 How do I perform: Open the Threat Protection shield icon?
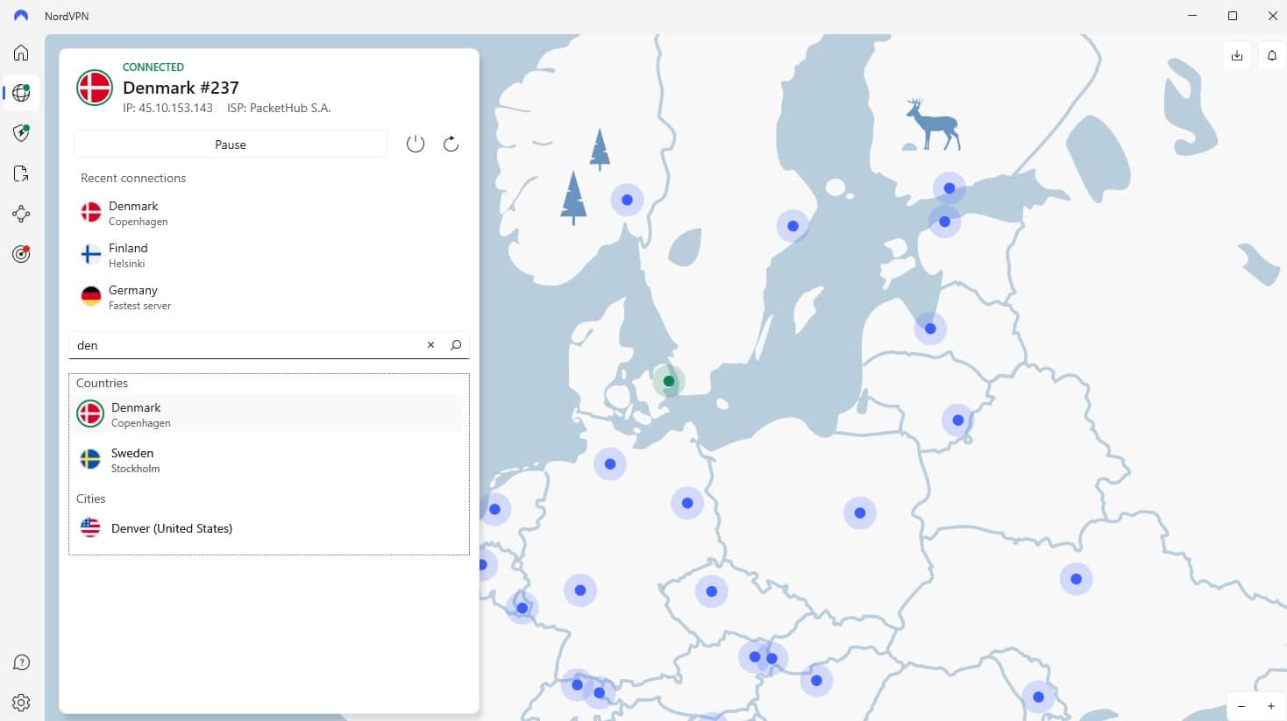click(x=21, y=133)
